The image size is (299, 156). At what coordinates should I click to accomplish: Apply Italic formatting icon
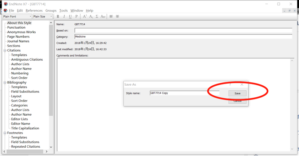coord(64,17)
